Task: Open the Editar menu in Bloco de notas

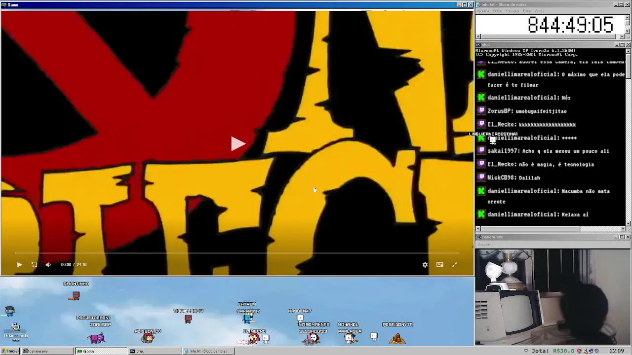Action: click(497, 11)
